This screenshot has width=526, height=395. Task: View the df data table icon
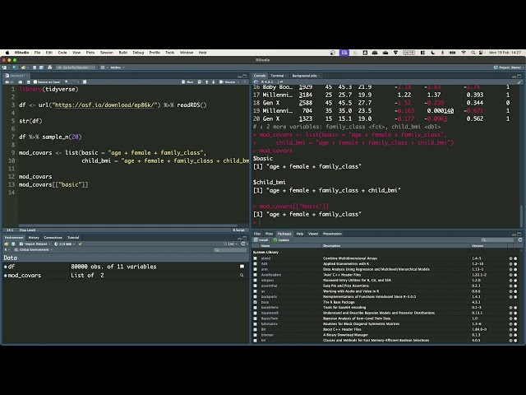tap(242, 267)
